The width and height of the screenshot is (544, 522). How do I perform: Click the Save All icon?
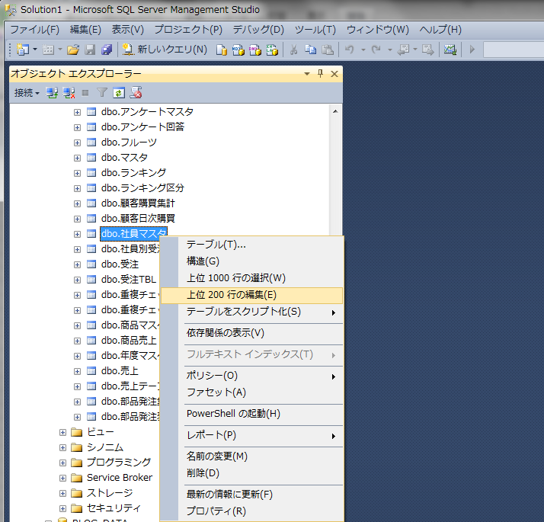(107, 50)
